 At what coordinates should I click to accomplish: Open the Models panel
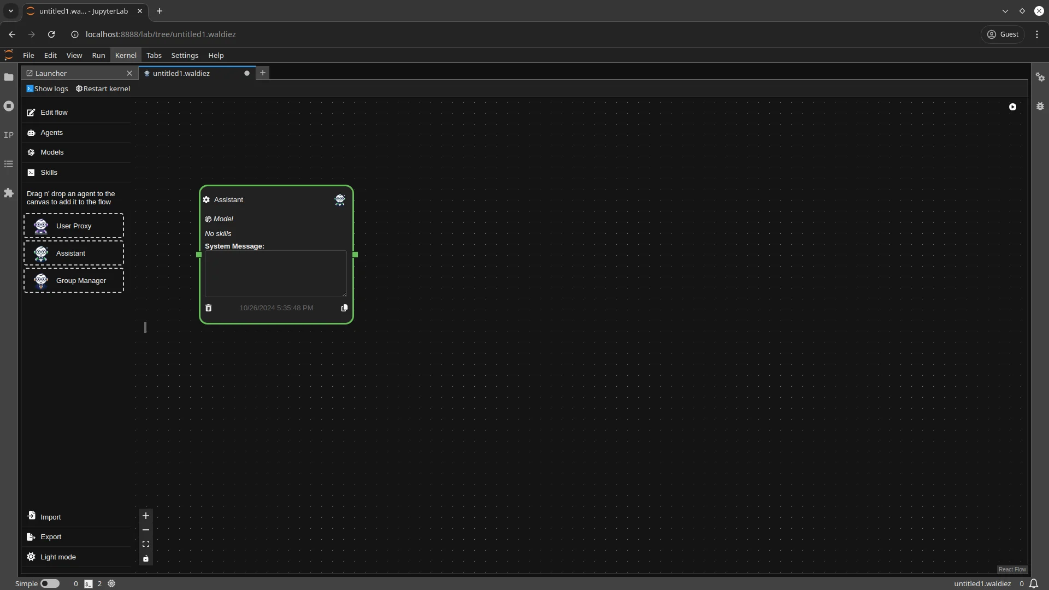pyautogui.click(x=52, y=152)
